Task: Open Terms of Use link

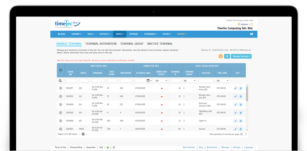Action: click(x=61, y=148)
